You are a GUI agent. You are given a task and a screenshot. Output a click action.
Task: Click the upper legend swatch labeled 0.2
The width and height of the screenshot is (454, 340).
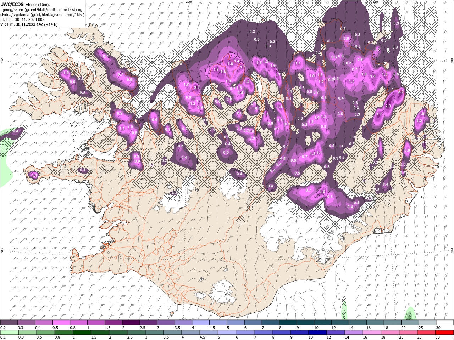pos(9,322)
